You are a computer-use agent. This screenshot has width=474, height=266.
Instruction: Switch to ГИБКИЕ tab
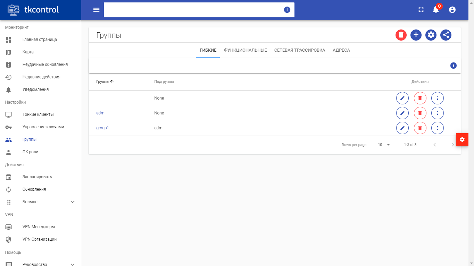(208, 50)
